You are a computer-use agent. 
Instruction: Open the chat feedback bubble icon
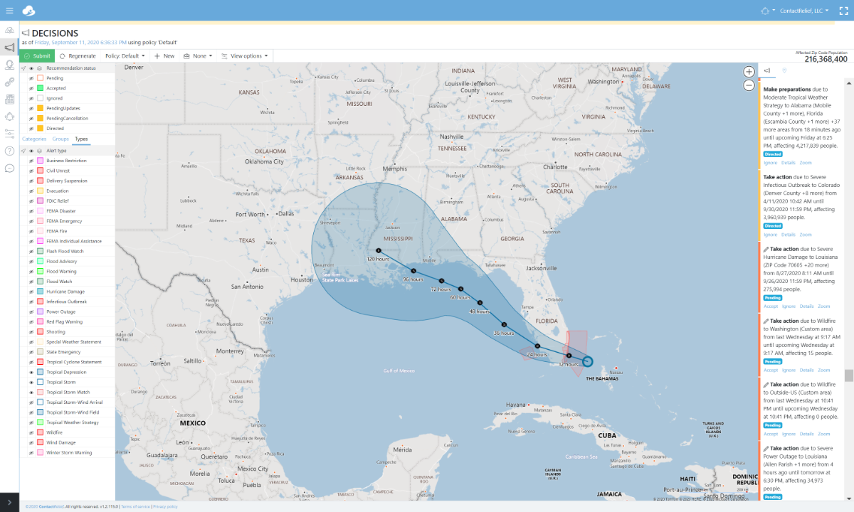pyautogui.click(x=9, y=168)
